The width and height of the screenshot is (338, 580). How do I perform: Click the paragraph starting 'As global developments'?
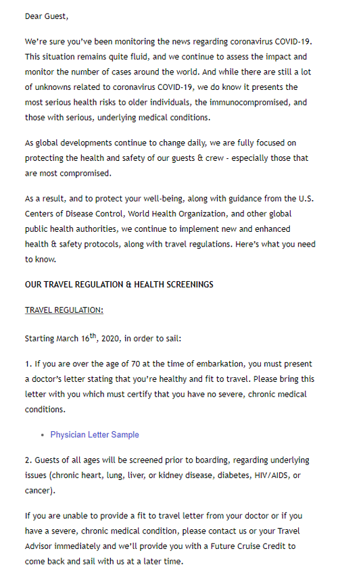click(166, 158)
